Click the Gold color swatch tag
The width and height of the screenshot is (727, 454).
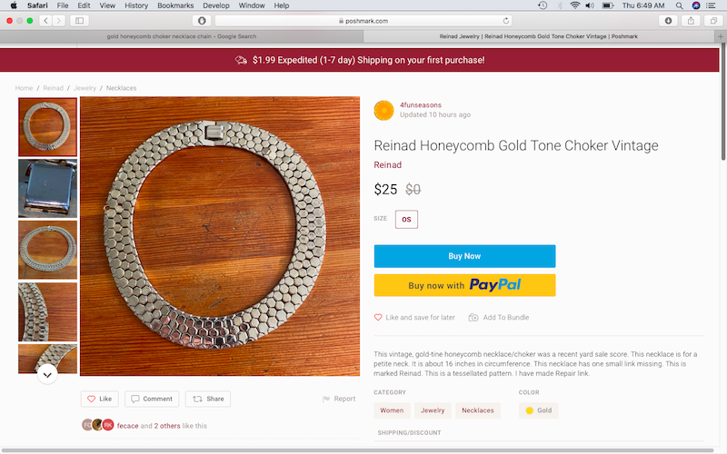point(538,410)
